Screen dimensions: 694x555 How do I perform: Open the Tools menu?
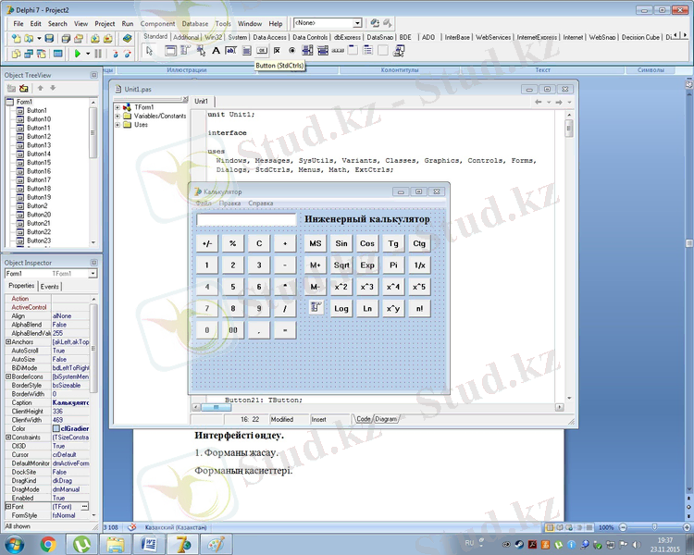(223, 23)
